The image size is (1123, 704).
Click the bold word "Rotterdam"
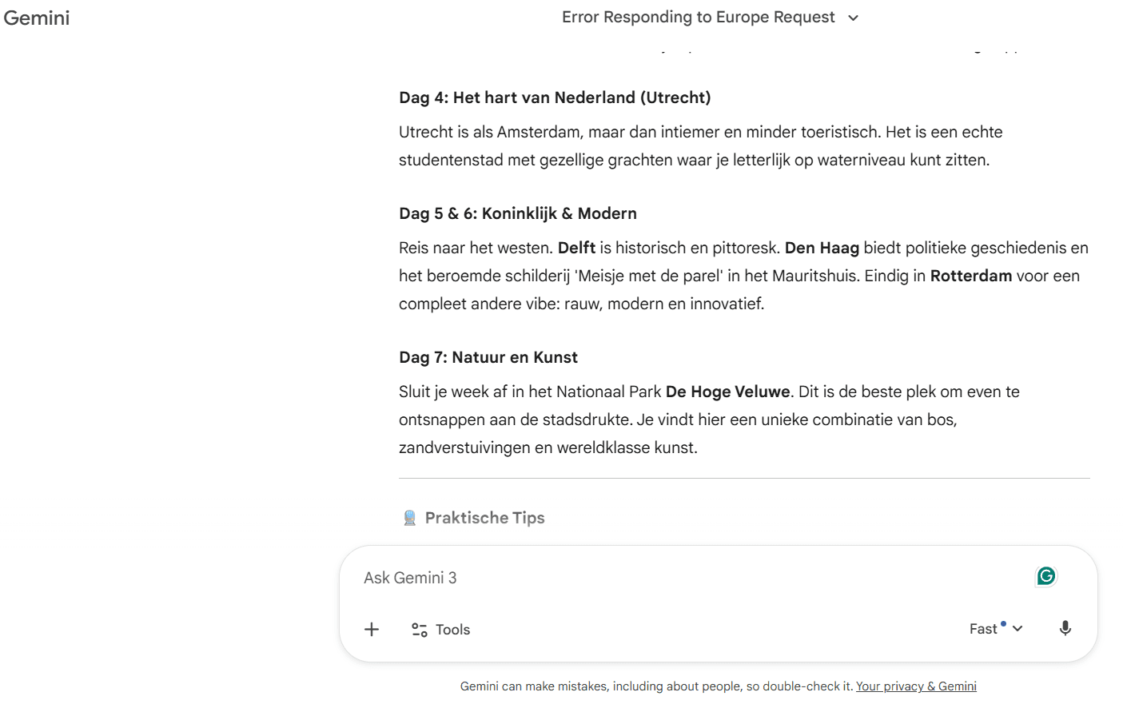coord(970,276)
